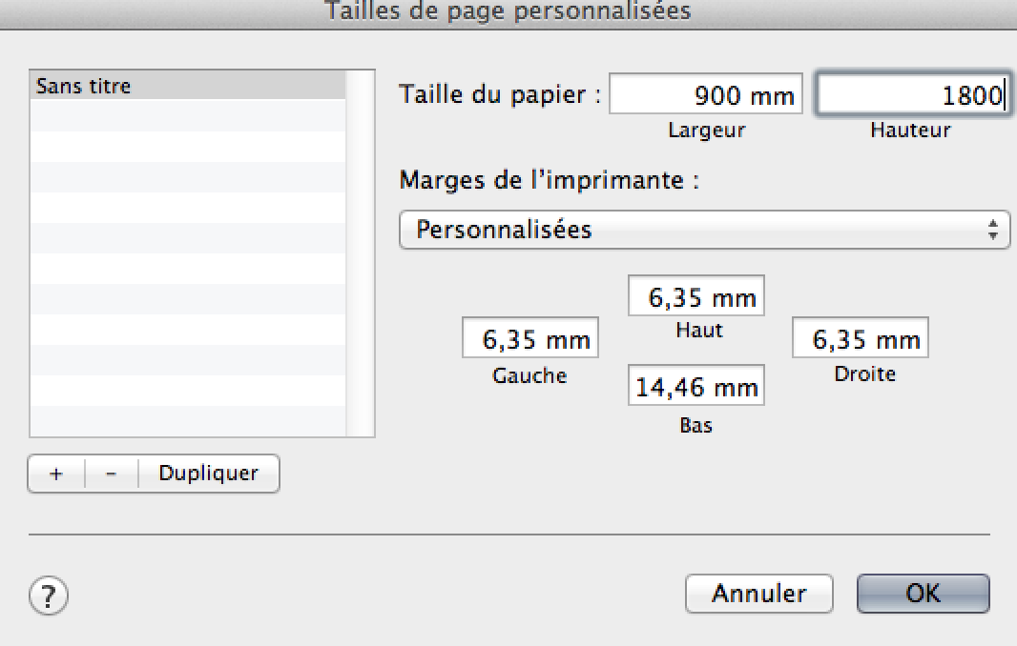Click the Droite margin field
The width and height of the screenshot is (1017, 646).
pos(860,339)
